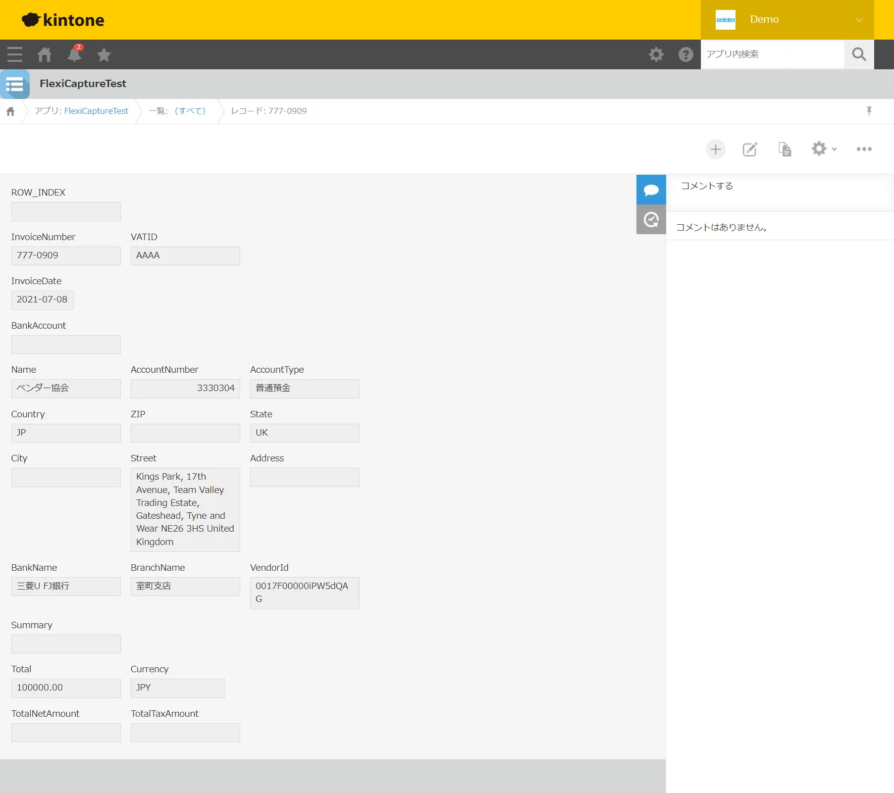The height and width of the screenshot is (793, 894).
Task: Add a new record with plus icon
Action: pos(716,149)
